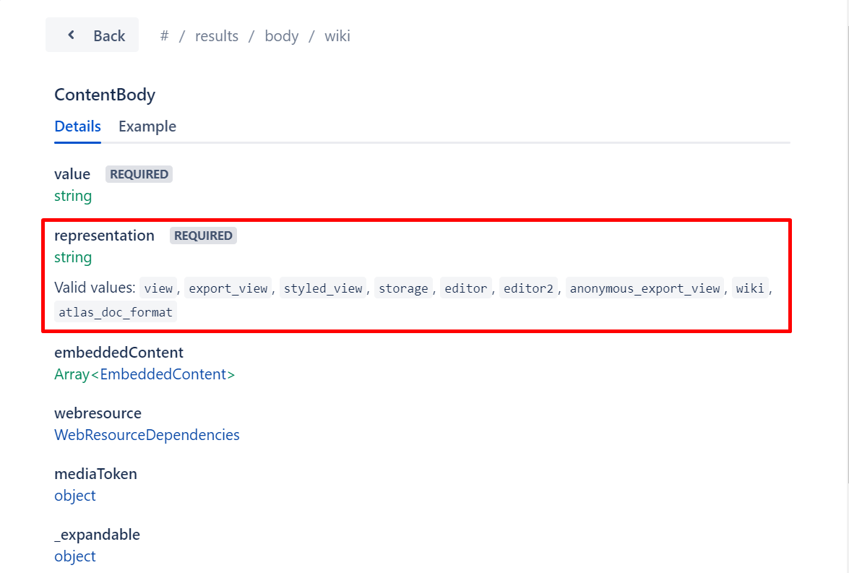849x573 pixels.
Task: Open the object link under _expandable
Action: pos(74,556)
